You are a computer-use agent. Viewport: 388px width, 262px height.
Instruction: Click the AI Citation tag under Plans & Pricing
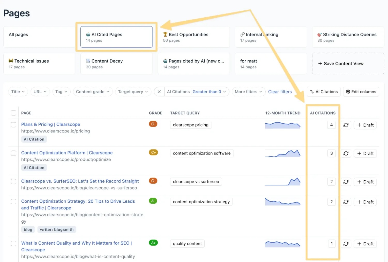click(x=34, y=139)
